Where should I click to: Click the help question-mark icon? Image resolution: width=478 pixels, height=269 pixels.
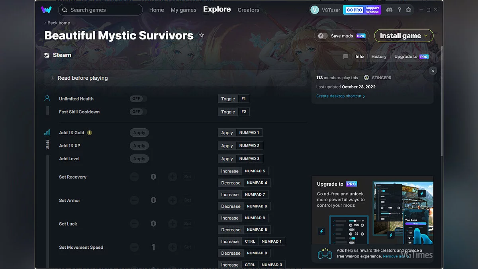pyautogui.click(x=399, y=10)
